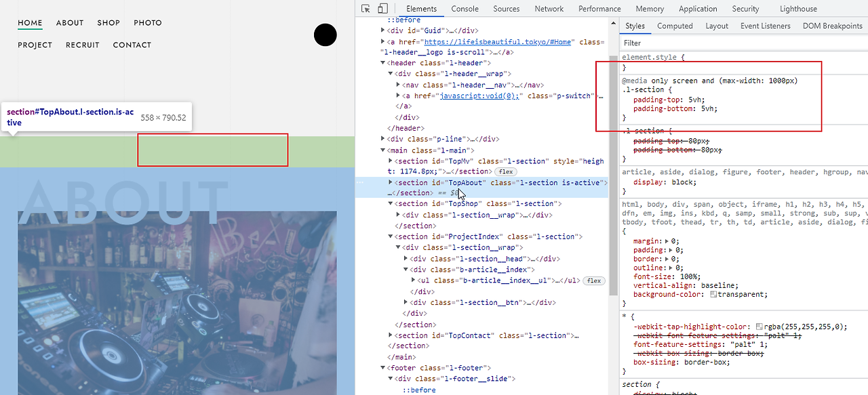Viewport: 868px width, 395px height.
Task: Select the Styles pane tab
Action: point(635,26)
